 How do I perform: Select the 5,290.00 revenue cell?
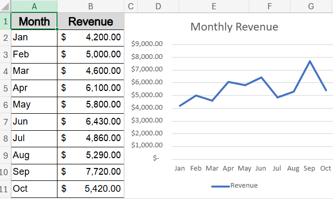[x=91, y=156]
